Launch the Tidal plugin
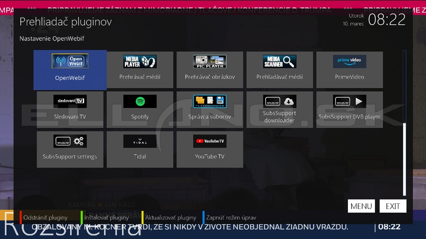Viewport: 426px width, 239px height. click(140, 149)
